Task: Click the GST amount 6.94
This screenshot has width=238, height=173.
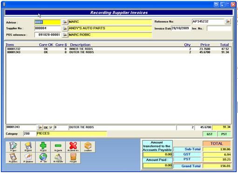Action: (217, 154)
